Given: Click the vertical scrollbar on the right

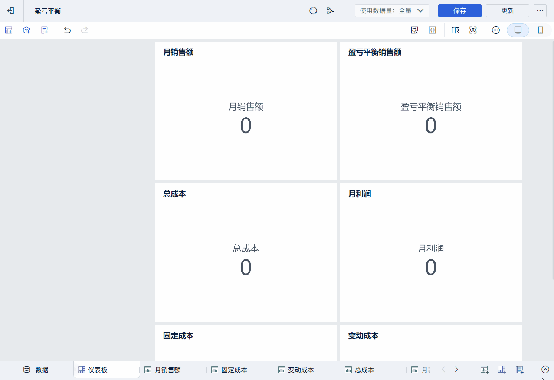Looking at the screenshot, I should pyautogui.click(x=552, y=161).
